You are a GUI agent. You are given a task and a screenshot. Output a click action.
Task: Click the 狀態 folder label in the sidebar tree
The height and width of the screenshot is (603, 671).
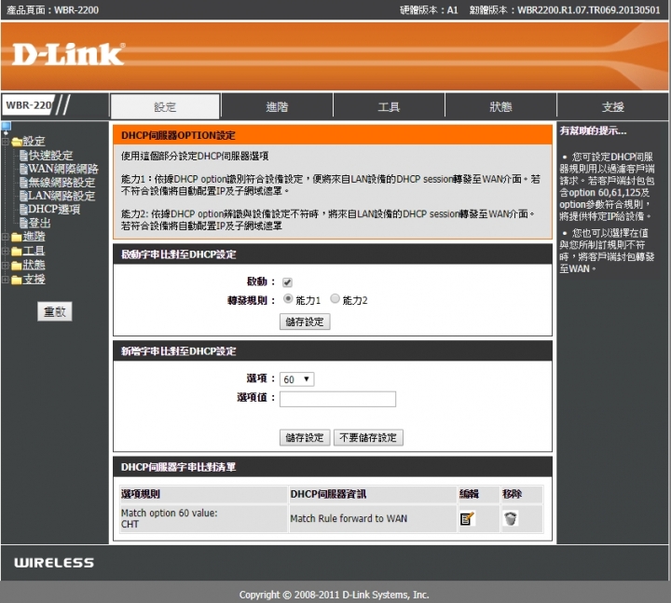(x=34, y=266)
